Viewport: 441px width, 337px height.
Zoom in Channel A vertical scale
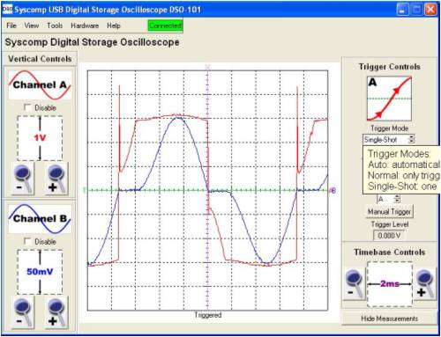57,179
